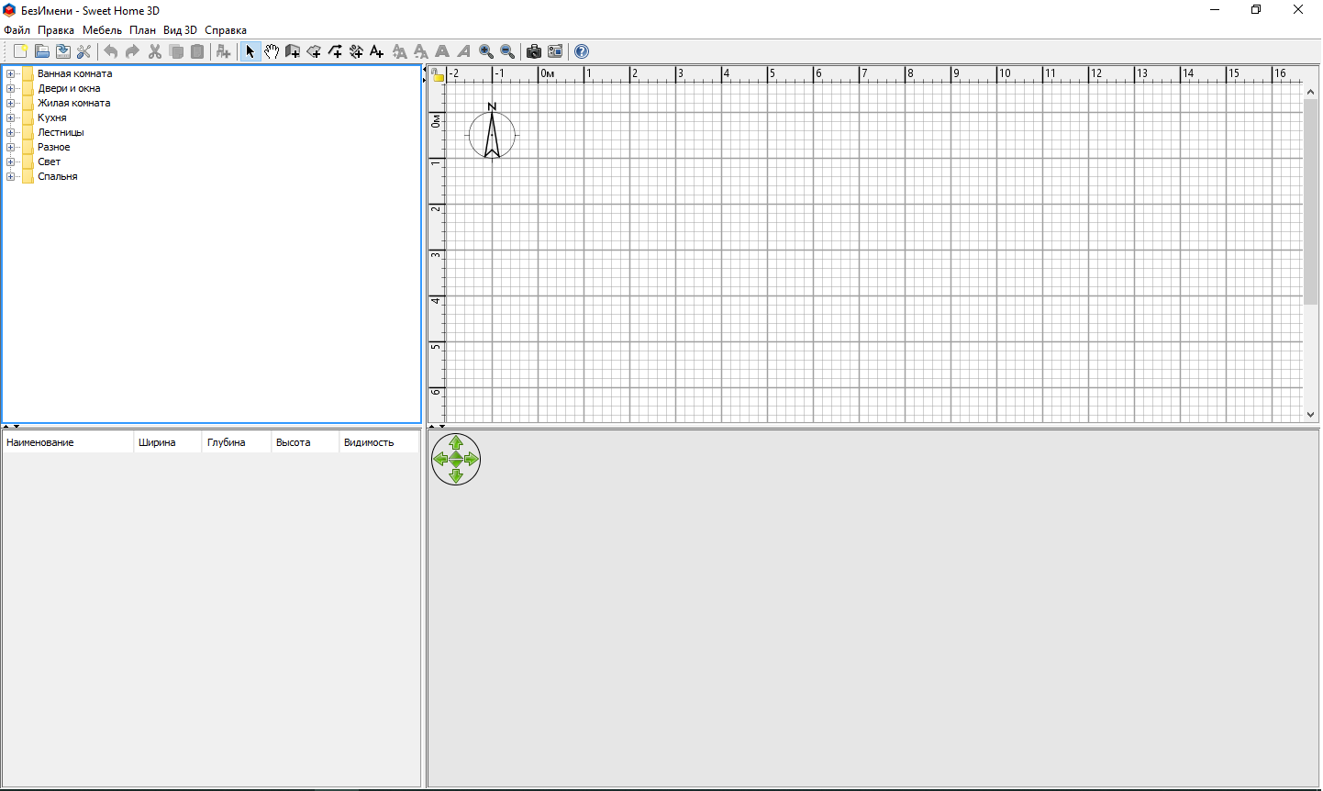Screen dimensions: 1323x791
Task: Pick the Create walls tool
Action: 293,51
